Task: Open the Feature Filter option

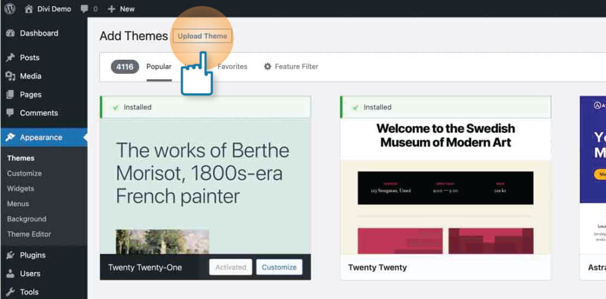Action: (x=296, y=67)
